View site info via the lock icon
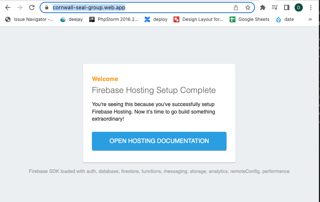Screen dimensions: 320x202 (x=47, y=7)
